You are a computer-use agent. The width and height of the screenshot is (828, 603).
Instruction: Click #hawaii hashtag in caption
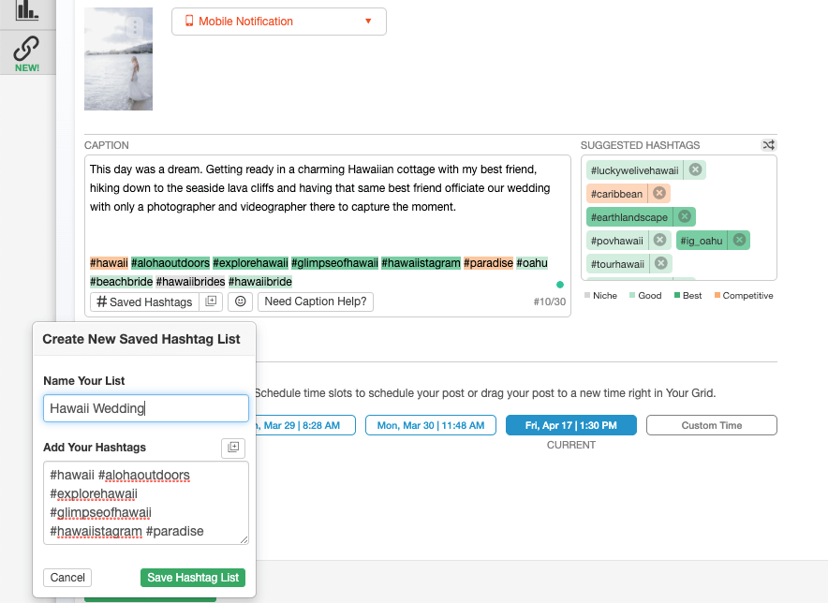click(x=109, y=263)
